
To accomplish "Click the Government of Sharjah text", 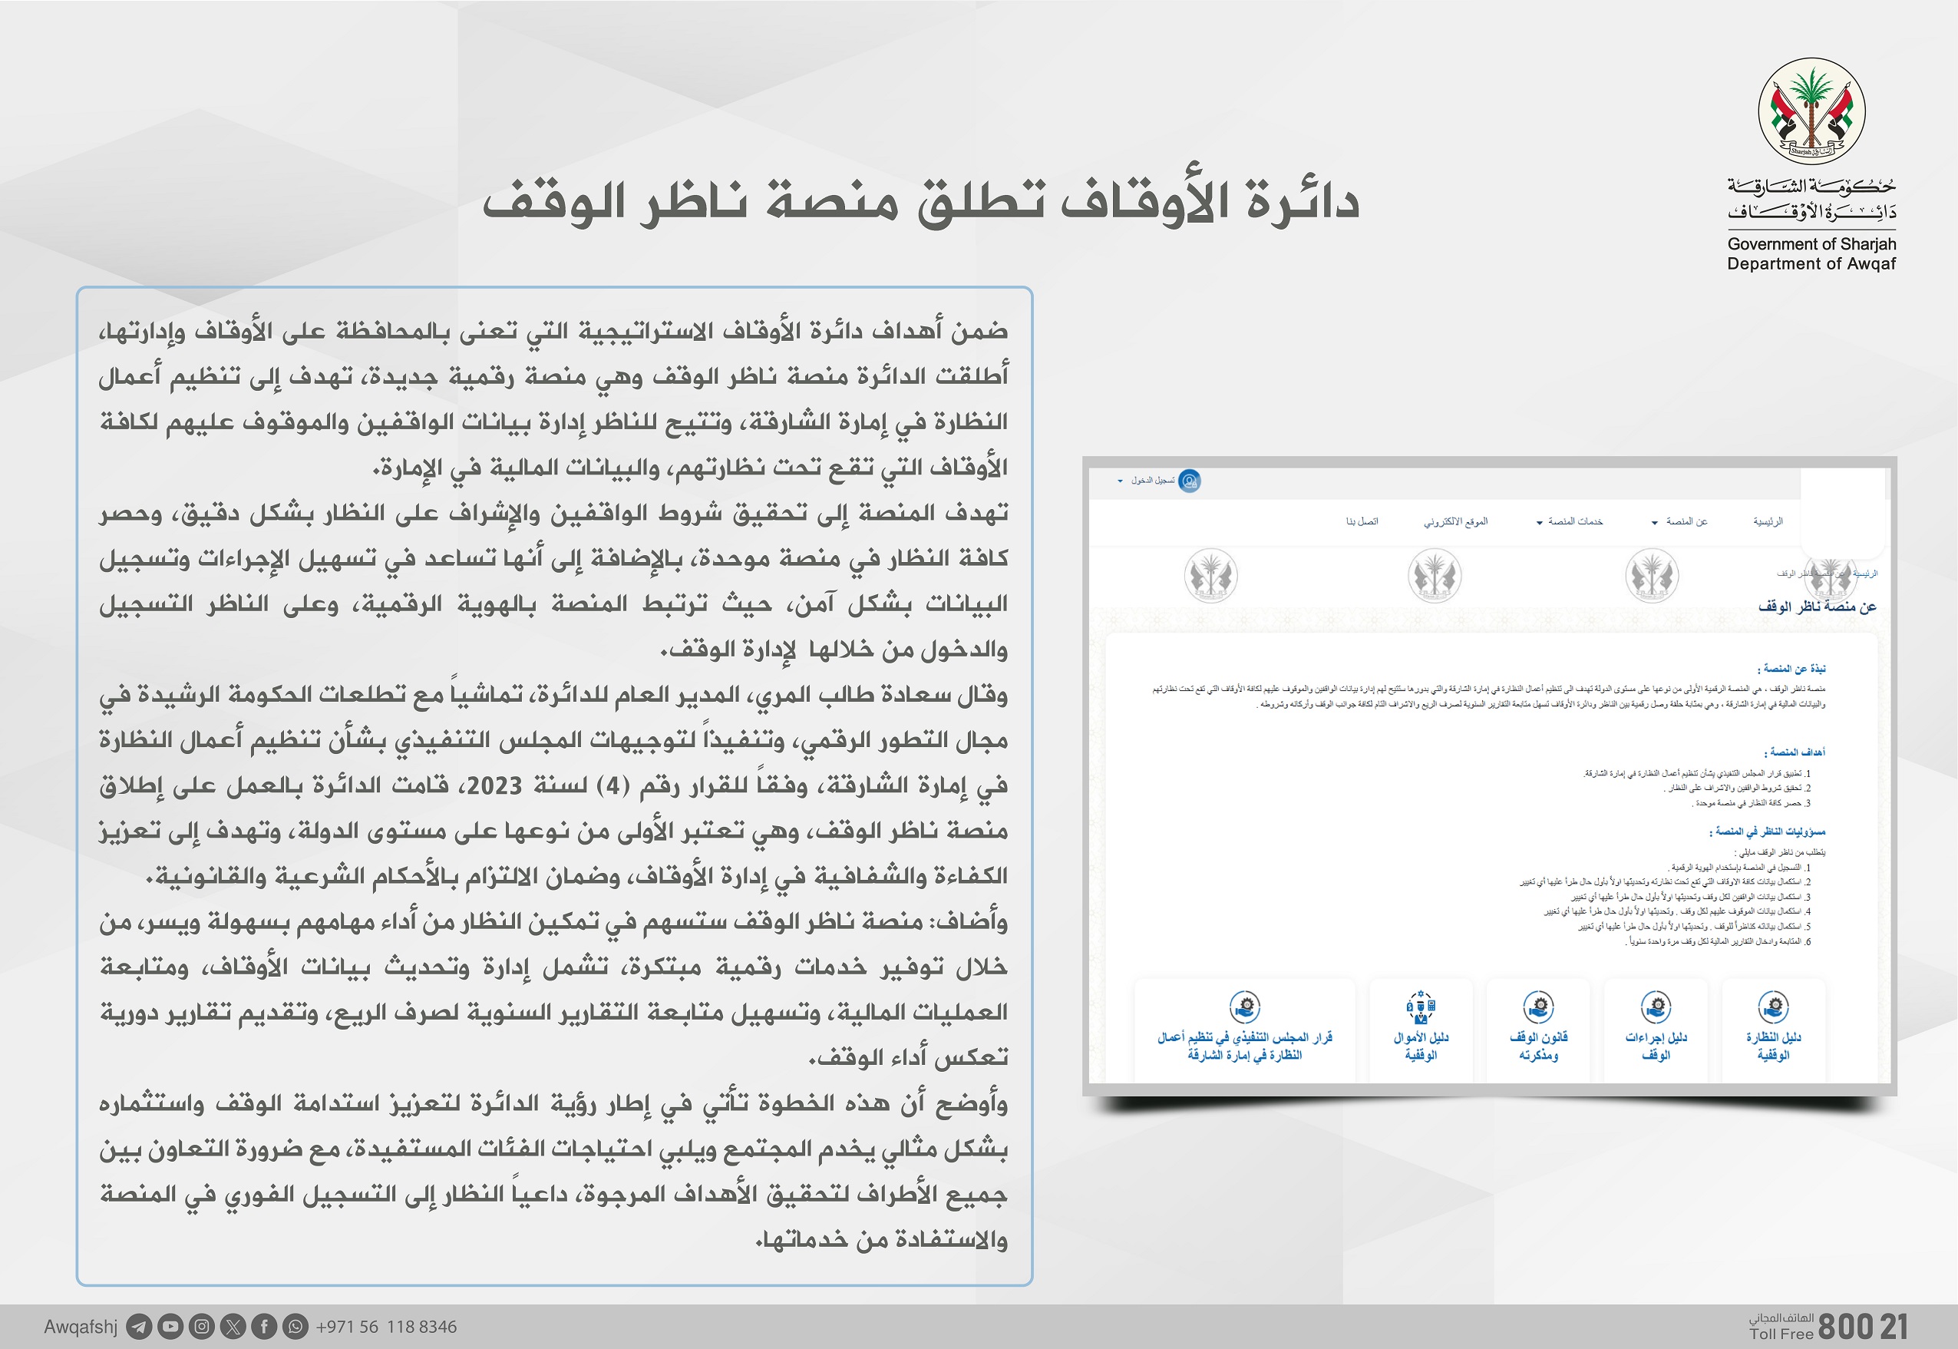I will tap(1812, 244).
